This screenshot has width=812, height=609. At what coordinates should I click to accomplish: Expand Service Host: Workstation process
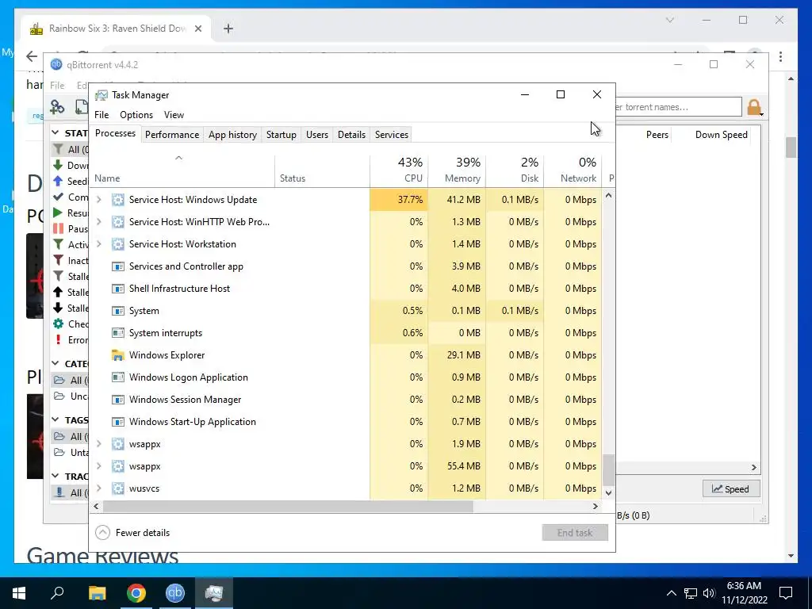99,244
